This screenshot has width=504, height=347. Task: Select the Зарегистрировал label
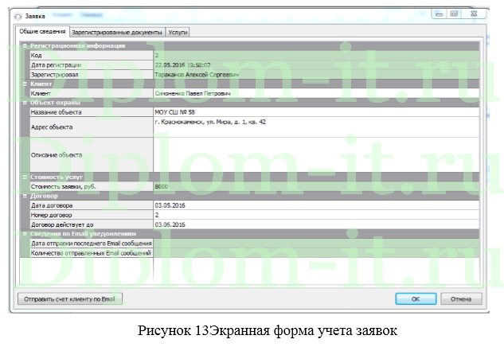pos(92,75)
